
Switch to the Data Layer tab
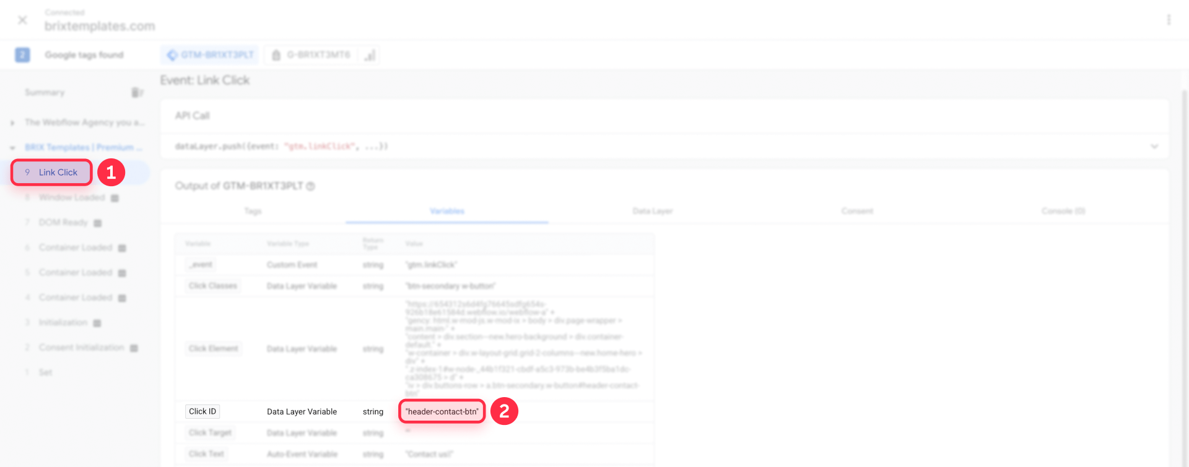tap(653, 211)
